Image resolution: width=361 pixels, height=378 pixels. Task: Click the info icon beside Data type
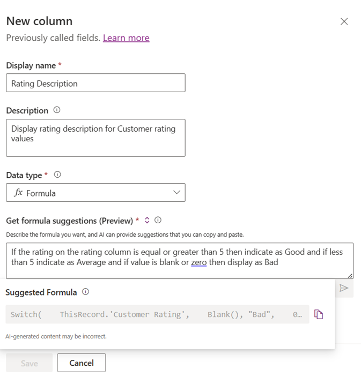pyautogui.click(x=57, y=175)
